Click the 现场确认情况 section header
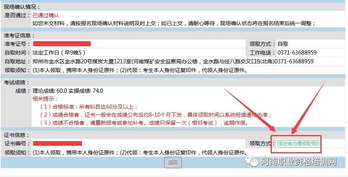Screen dimensions: 348x177 pyautogui.click(x=22, y=7)
